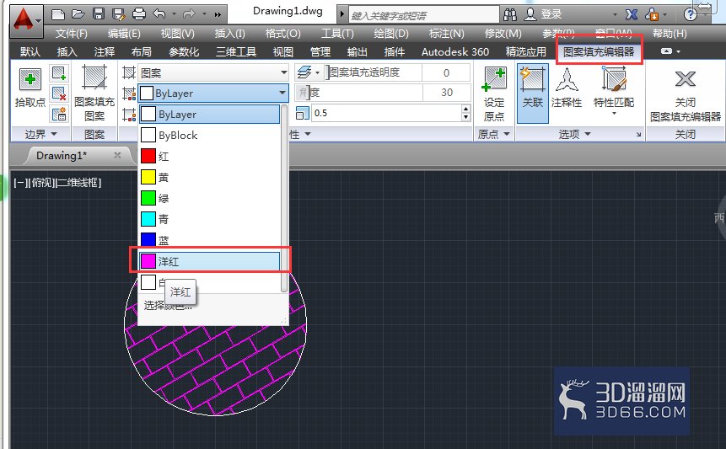Choose the green (绿) color swatch
Screen dimensions: 726x449
(148, 198)
